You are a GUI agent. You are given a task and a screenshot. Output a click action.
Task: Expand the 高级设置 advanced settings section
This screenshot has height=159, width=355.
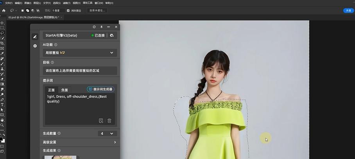coord(80,142)
